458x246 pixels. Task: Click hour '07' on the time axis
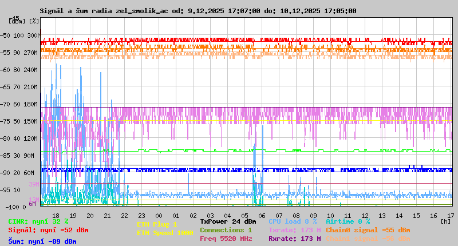click(279, 216)
